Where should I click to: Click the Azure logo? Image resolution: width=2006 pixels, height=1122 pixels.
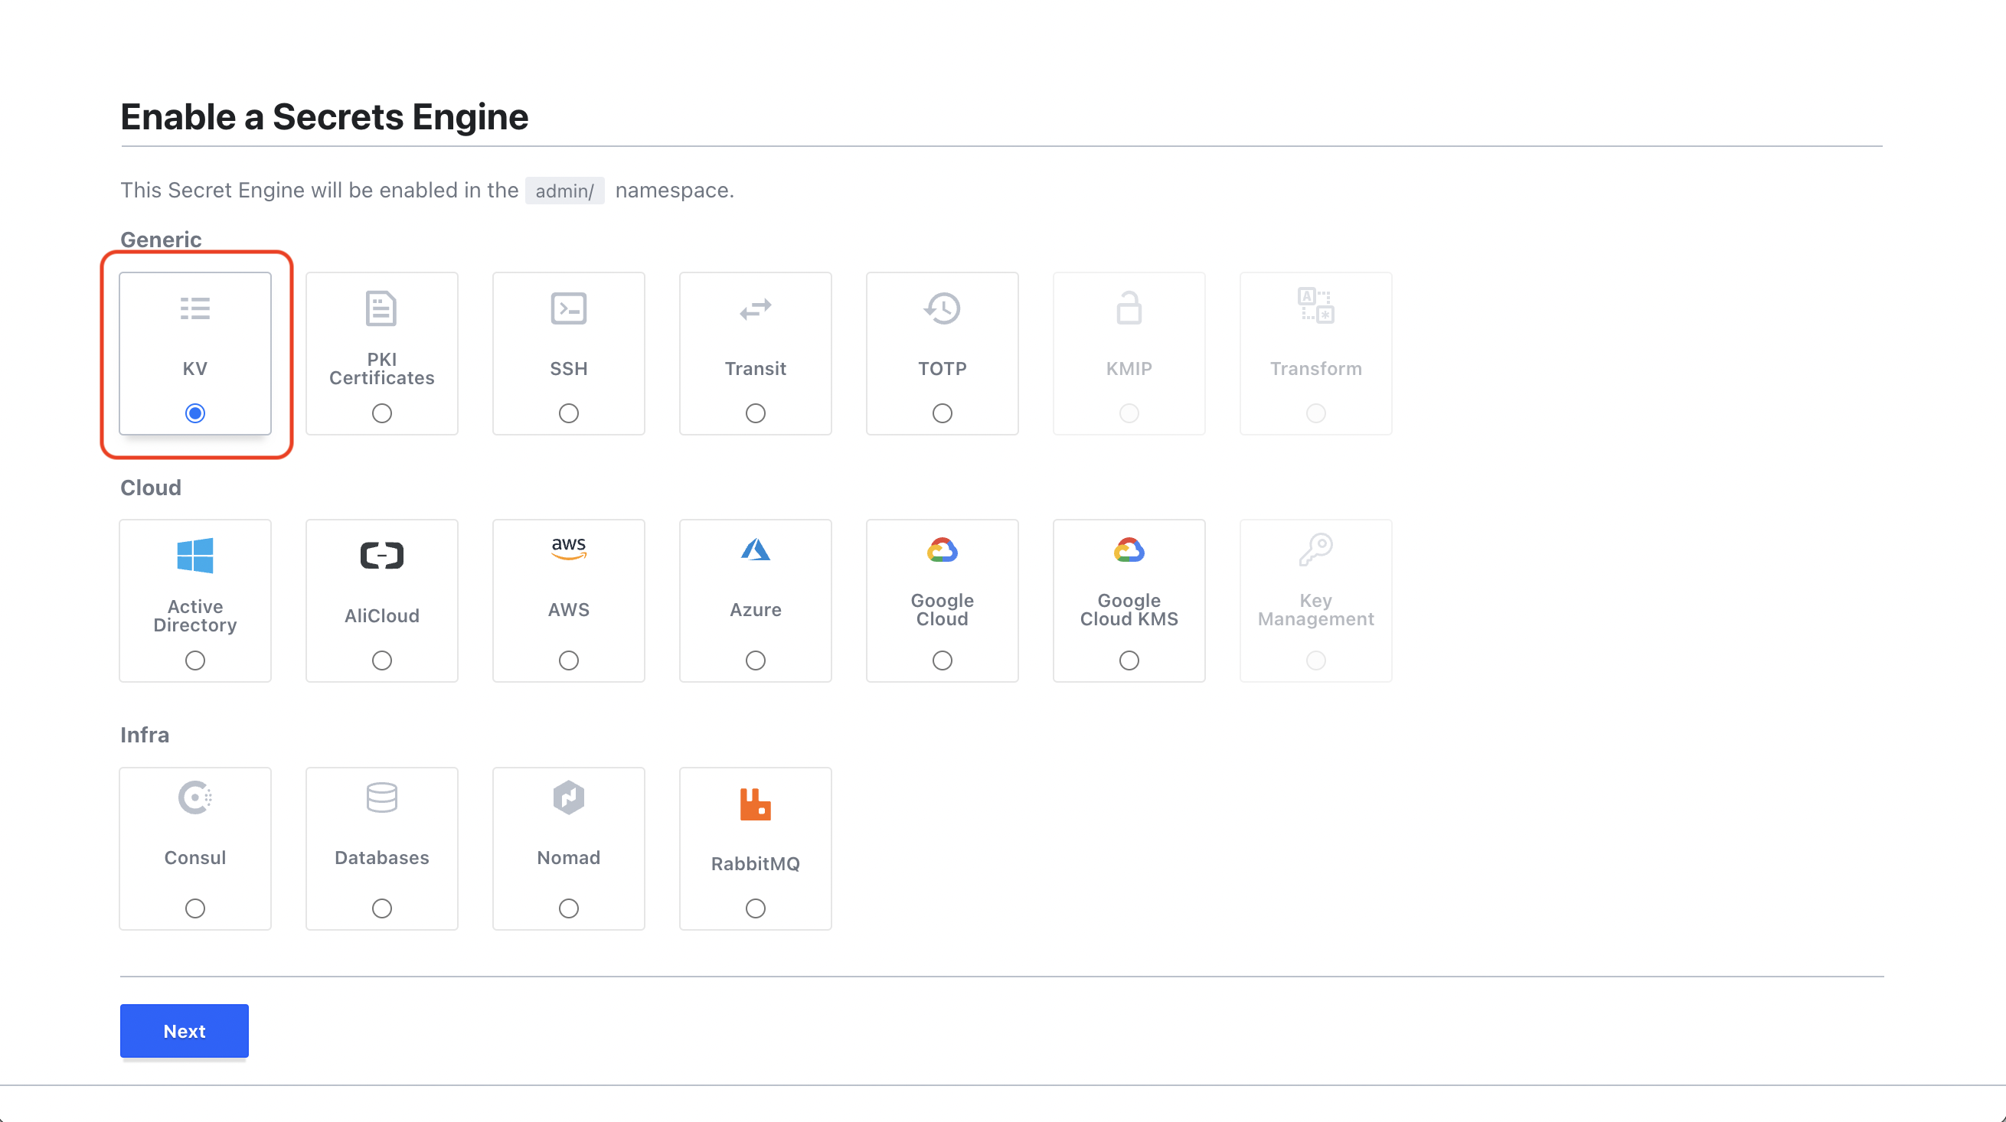click(x=756, y=550)
